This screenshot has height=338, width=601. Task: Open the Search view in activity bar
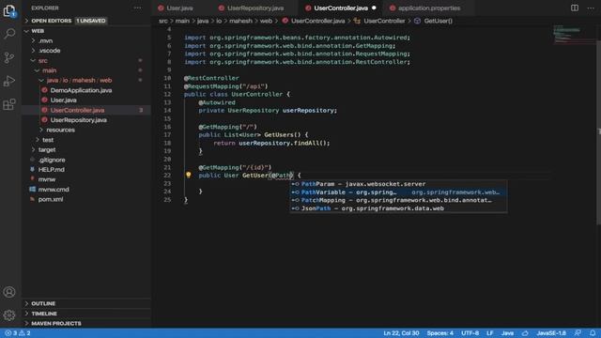coord(9,34)
